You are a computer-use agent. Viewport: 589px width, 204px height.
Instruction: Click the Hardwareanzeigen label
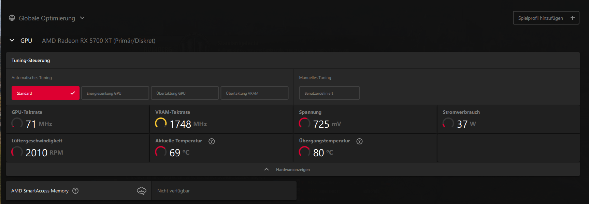(293, 170)
